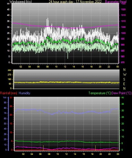Click the yellow wind direction line

[x=67, y=83]
